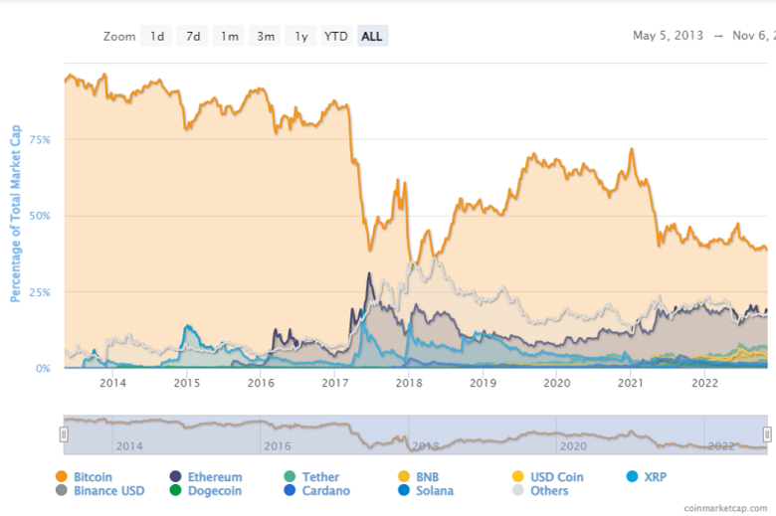Hide the Binance USD series label
Image resolution: width=776 pixels, height=516 pixels.
[x=109, y=491]
